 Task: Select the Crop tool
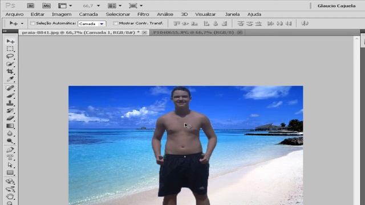coord(10,71)
